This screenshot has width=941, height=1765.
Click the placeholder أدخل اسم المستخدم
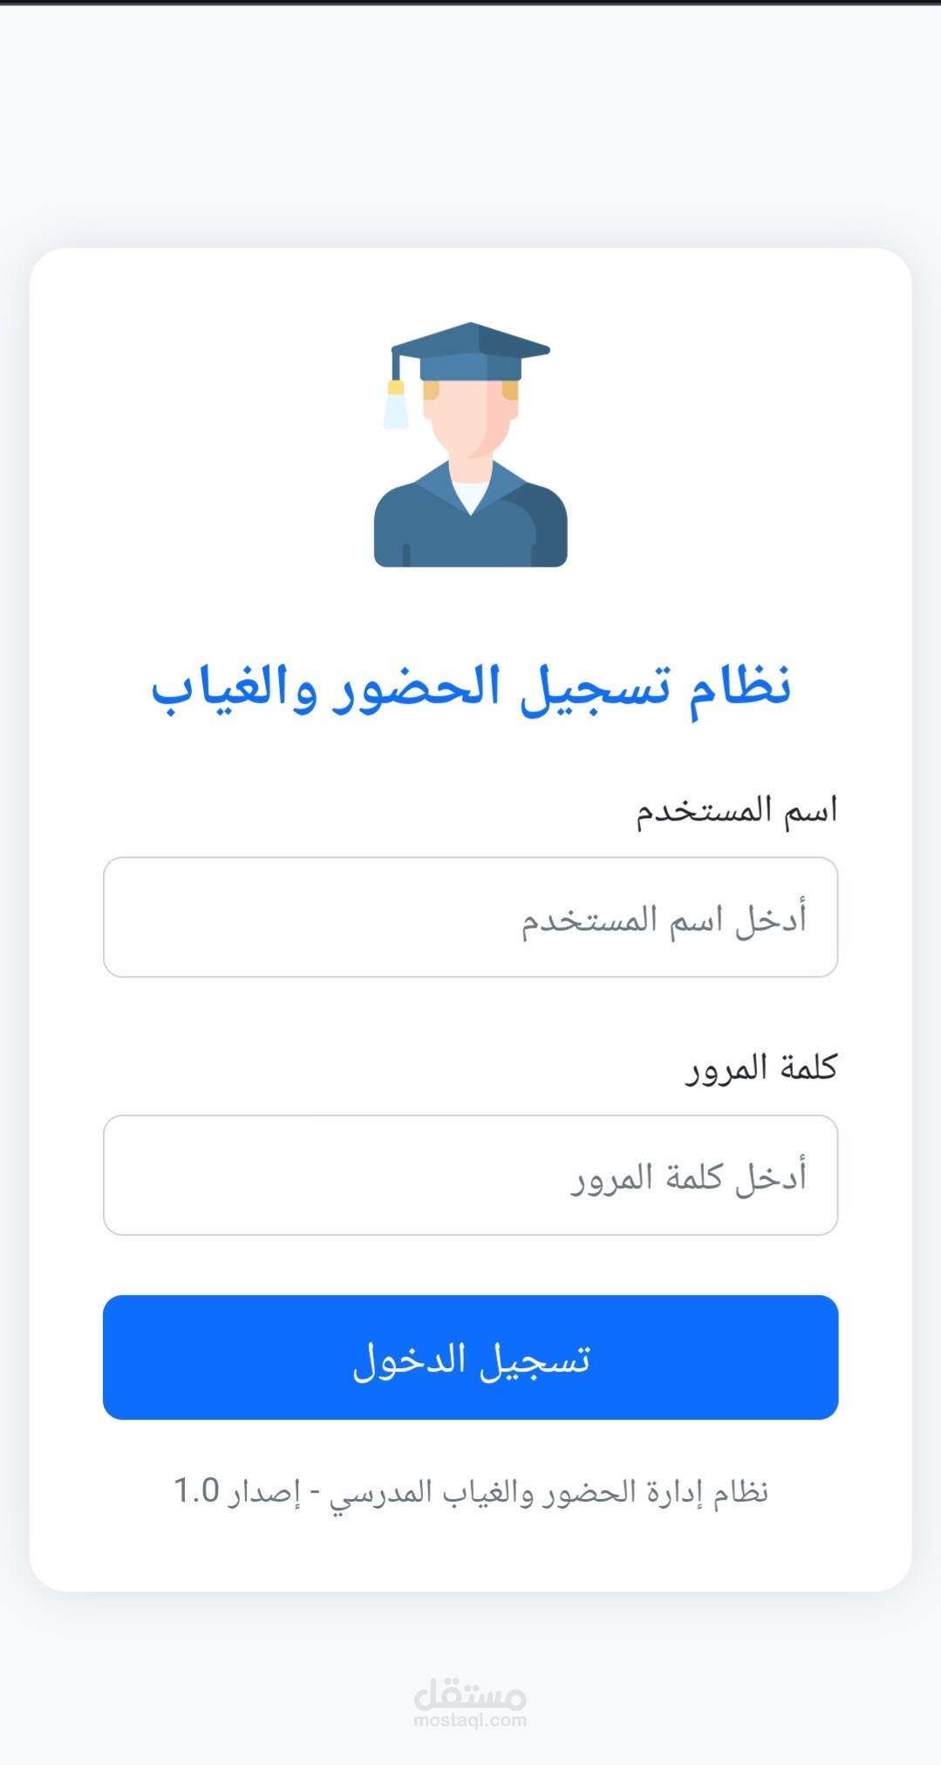point(665,921)
